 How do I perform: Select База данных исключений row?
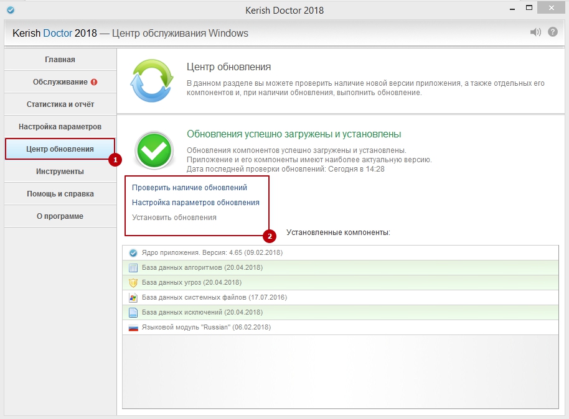coord(341,312)
